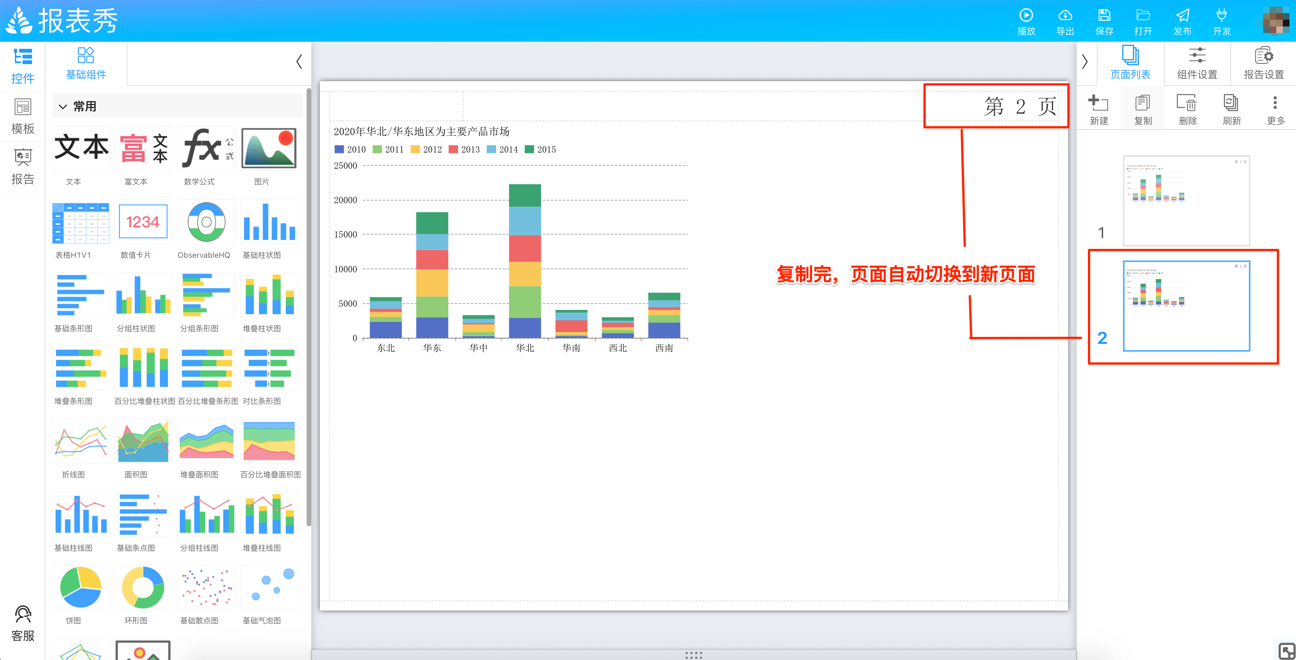Viewport: 1296px width, 660px height.
Task: Click the 打开 open folder icon
Action: pyautogui.click(x=1143, y=15)
